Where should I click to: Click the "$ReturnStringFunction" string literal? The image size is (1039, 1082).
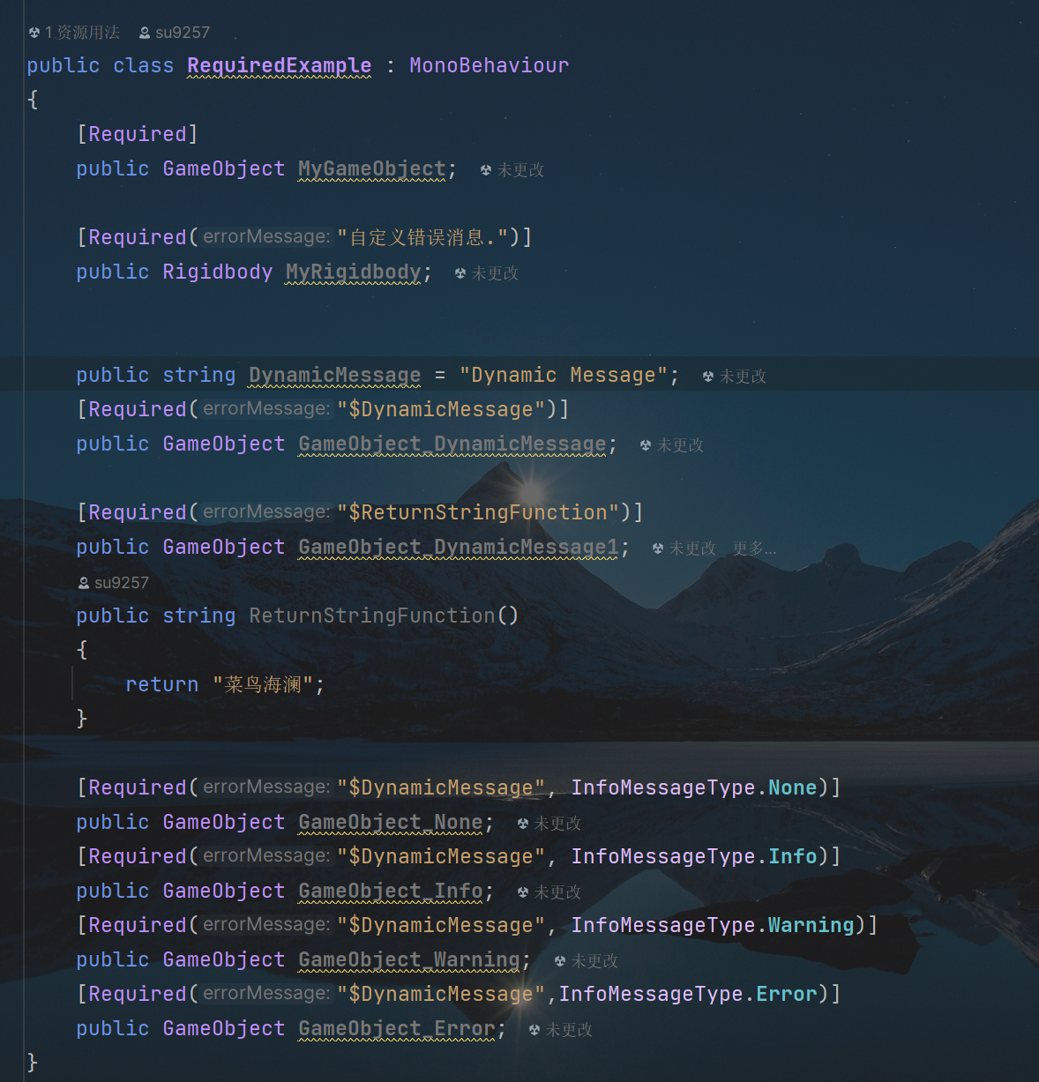pos(478,512)
